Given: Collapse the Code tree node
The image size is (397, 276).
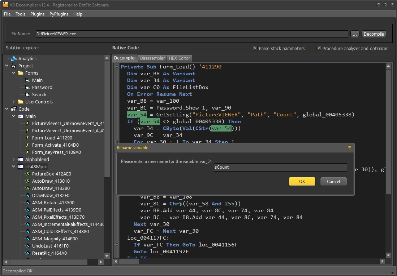Looking at the screenshot, I should click(7, 109).
